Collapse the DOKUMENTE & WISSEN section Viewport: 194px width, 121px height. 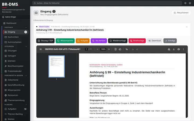click(x=26, y=76)
